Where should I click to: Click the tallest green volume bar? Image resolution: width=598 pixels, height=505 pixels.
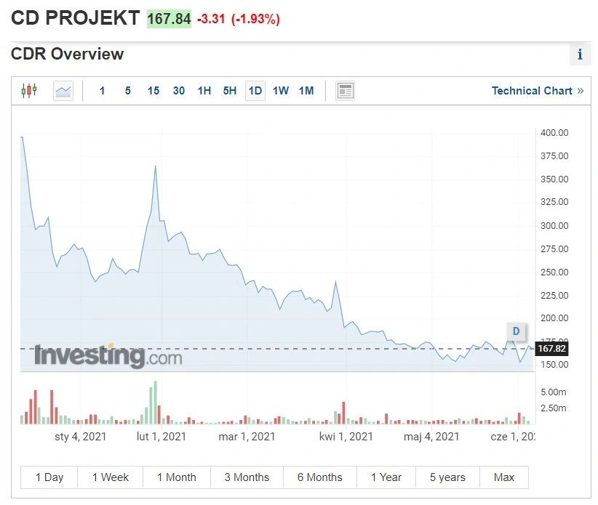(155, 403)
